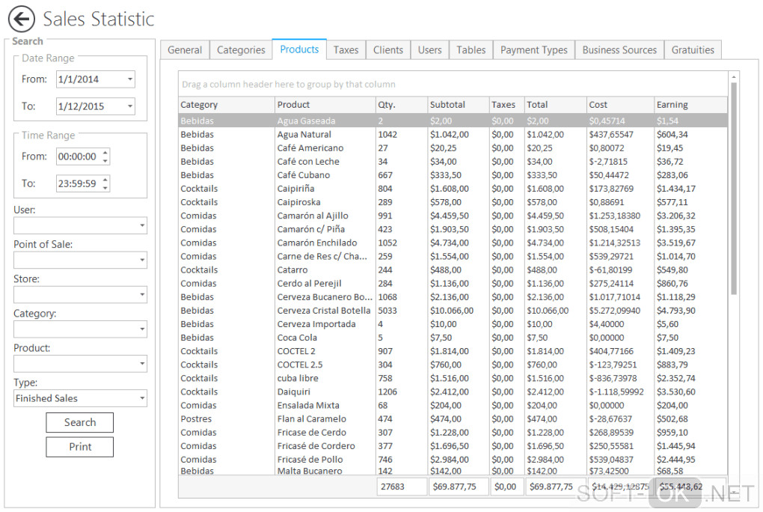Image resolution: width=763 pixels, height=512 pixels.
Task: Open the Users tab
Action: 429,50
